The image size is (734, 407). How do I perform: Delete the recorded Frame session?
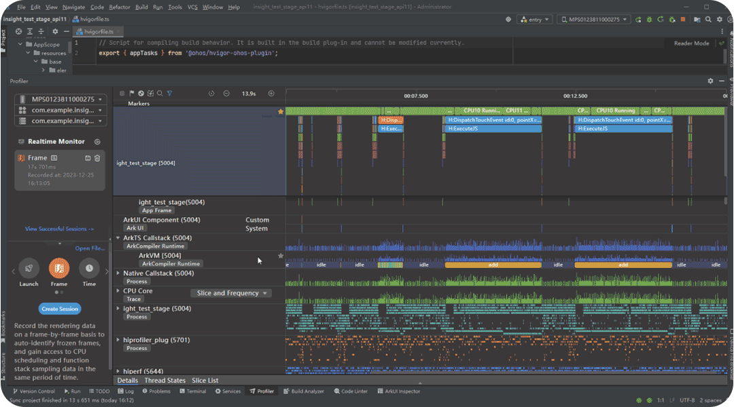[x=97, y=158]
